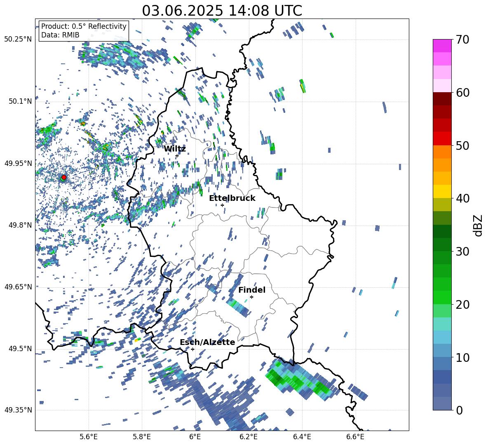488x445 pixels.
Task: Click the 49.35°N latitude label
Action: pos(18,410)
